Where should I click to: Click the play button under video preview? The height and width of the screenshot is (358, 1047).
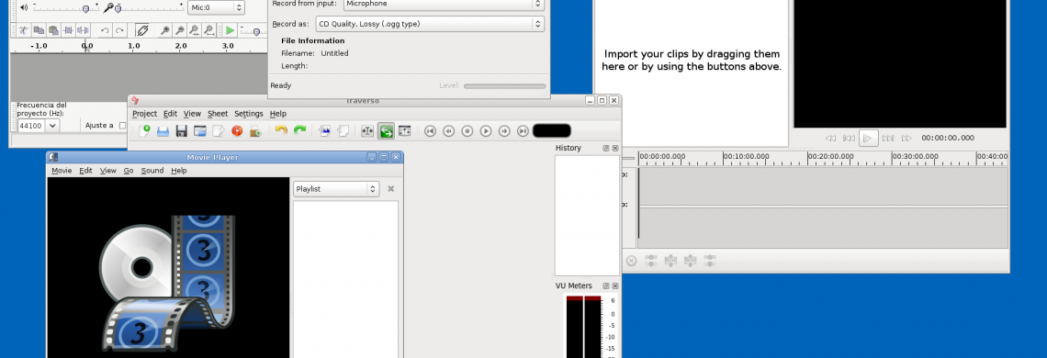[x=867, y=139]
